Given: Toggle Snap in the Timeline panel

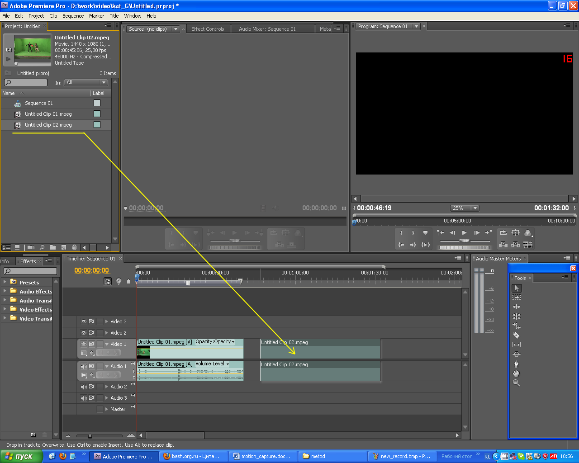Looking at the screenshot, I should click(x=108, y=281).
